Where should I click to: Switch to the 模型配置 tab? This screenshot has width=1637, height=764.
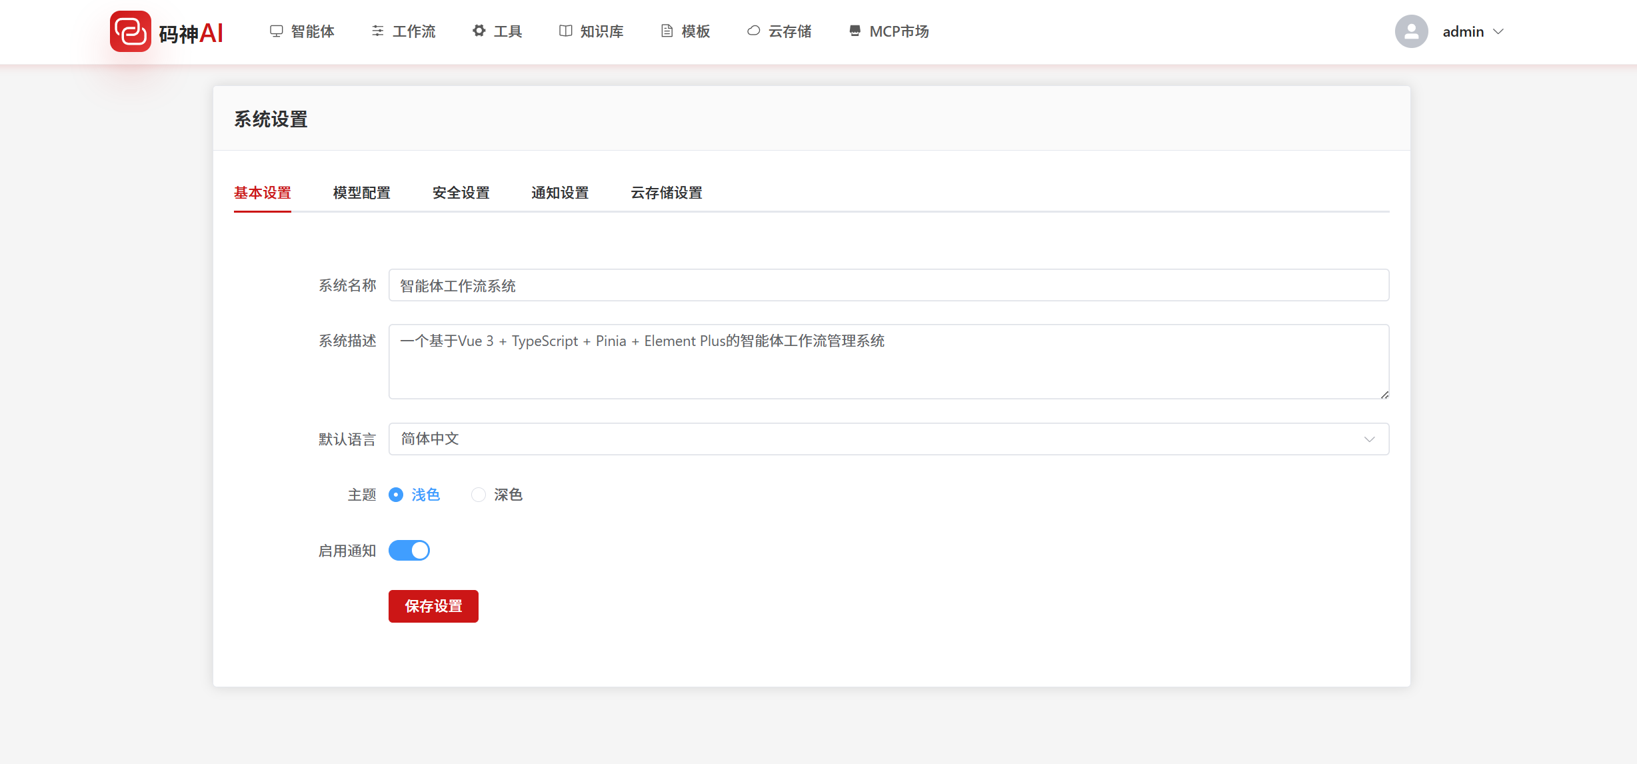[361, 193]
